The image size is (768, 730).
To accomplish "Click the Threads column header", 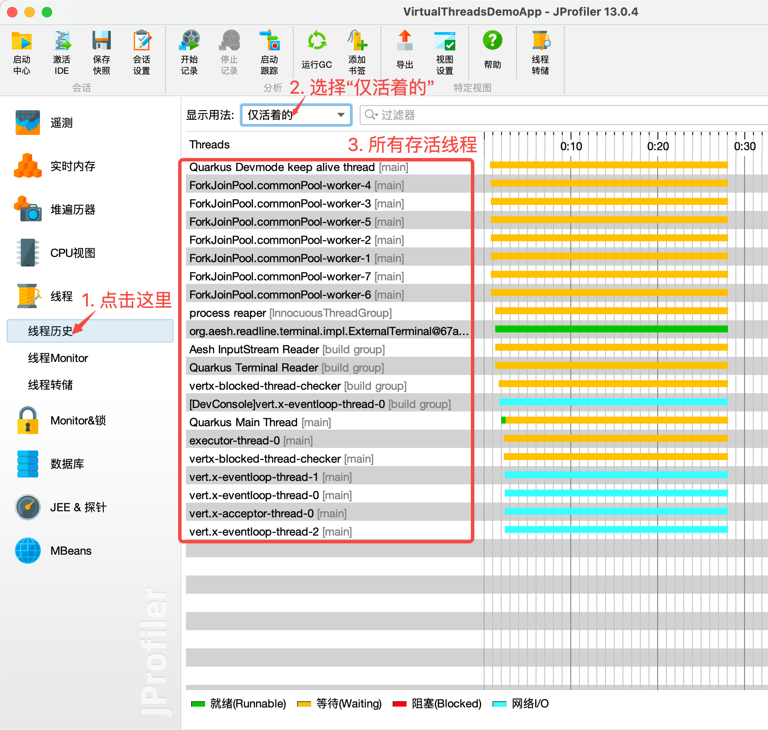I will [209, 145].
